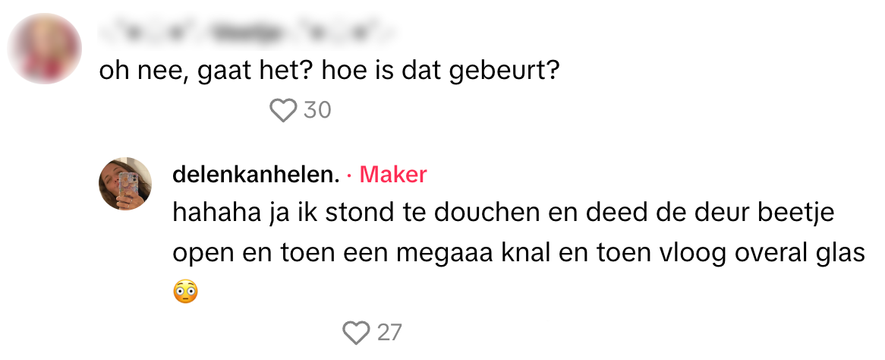Viewport: 885px width, 360px height.
Task: Like the comment with 30 likes
Action: pos(283,111)
